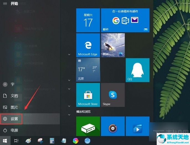Open the Microsoft Store tile
Image resolution: width=190 pixels, height=145 pixels.
88,95
